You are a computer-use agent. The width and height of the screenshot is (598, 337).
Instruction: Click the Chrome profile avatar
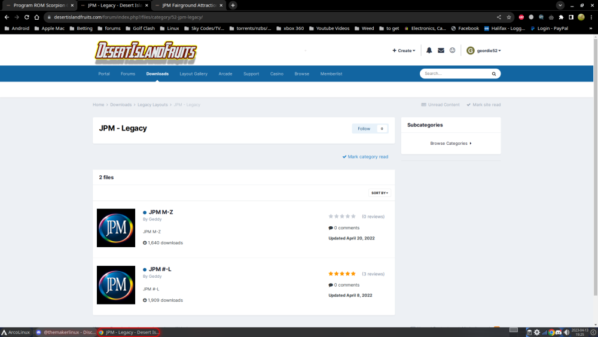(x=581, y=17)
